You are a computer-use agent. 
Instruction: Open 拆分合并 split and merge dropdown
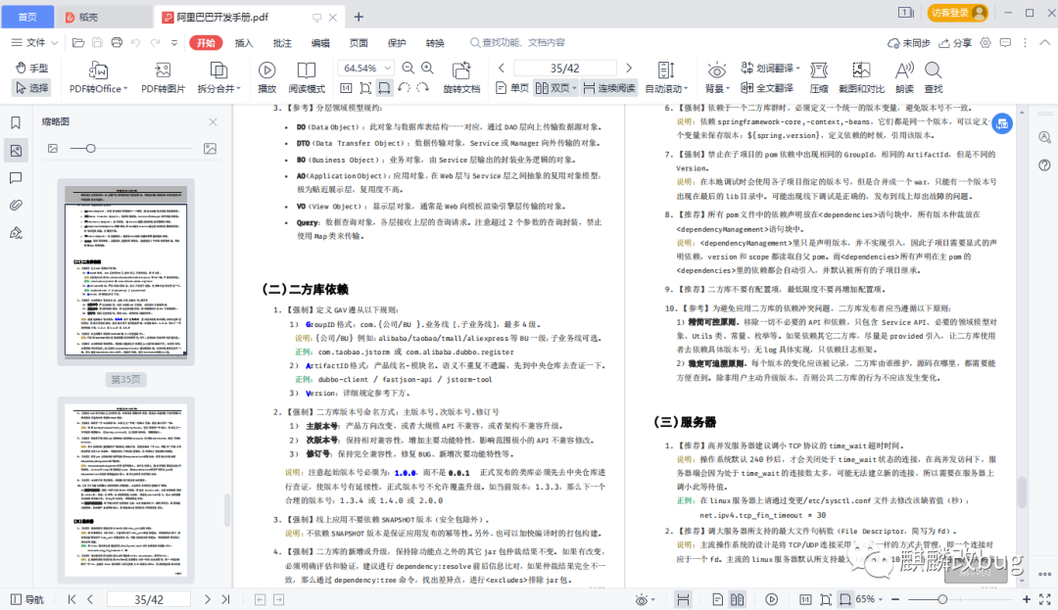[x=218, y=77]
